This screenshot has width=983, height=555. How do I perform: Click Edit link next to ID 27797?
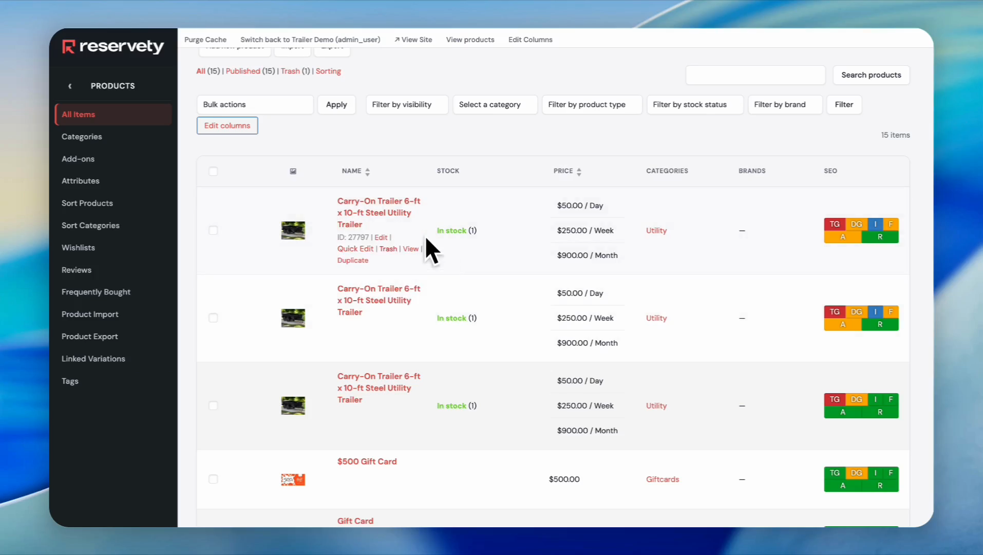coord(381,237)
